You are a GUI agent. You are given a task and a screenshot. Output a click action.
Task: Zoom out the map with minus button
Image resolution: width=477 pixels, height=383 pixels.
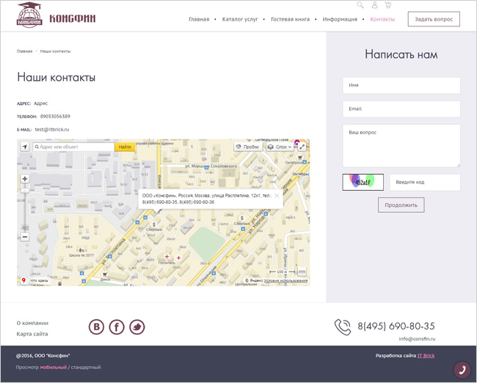(25, 237)
